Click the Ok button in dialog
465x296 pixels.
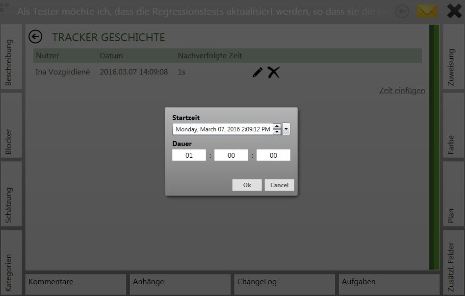pos(247,185)
